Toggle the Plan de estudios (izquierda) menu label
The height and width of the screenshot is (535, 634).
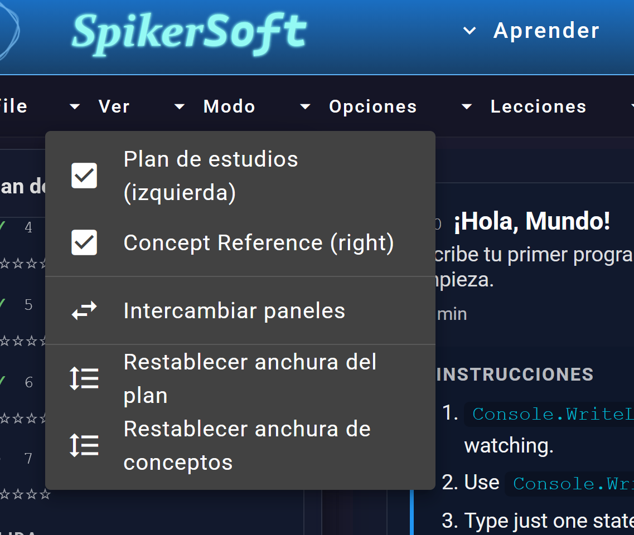211,176
